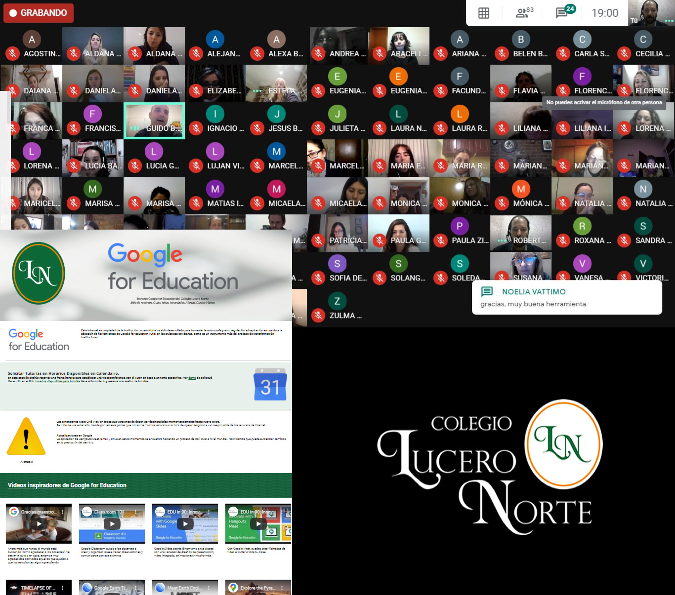Open the chat panel with 24 messages
Screen dimensions: 675x595
tap(565, 12)
